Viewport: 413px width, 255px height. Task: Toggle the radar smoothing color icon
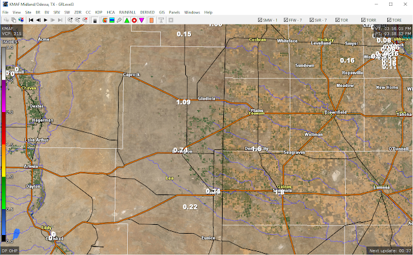[x=105, y=20]
